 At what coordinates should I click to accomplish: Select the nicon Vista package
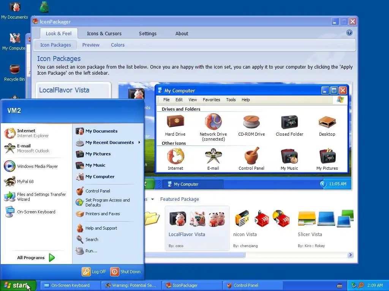coord(262,228)
